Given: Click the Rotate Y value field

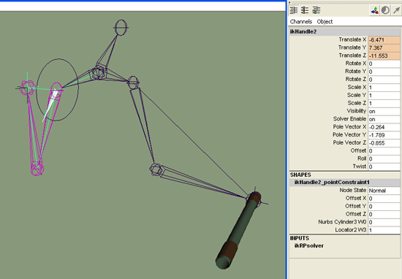Looking at the screenshot, I should pos(384,72).
